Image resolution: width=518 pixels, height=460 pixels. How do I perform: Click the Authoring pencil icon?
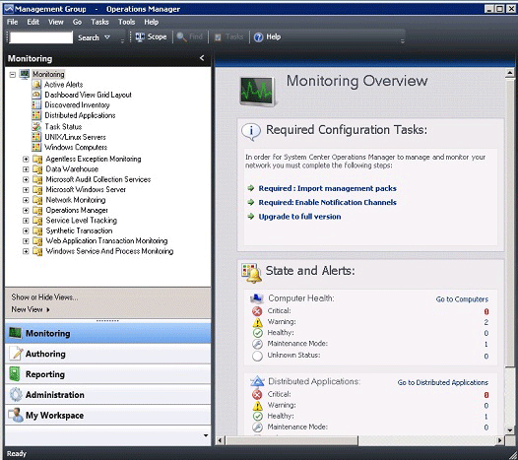point(16,354)
